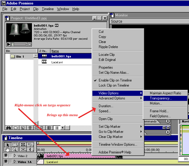Image resolution: width=189 pixels, height=166 pixels.
Task: Click the Monitor window title icon
Action: pos(112,15)
